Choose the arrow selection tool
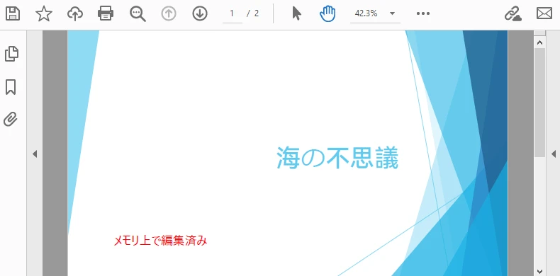560x276 pixels. tap(296, 14)
